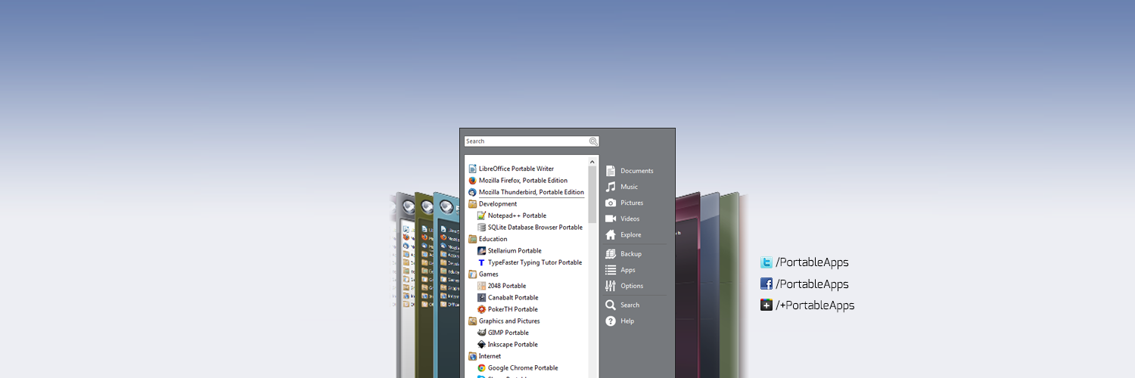1135x378 pixels.
Task: Click the app list scrollbar thumb
Action: tap(592, 194)
